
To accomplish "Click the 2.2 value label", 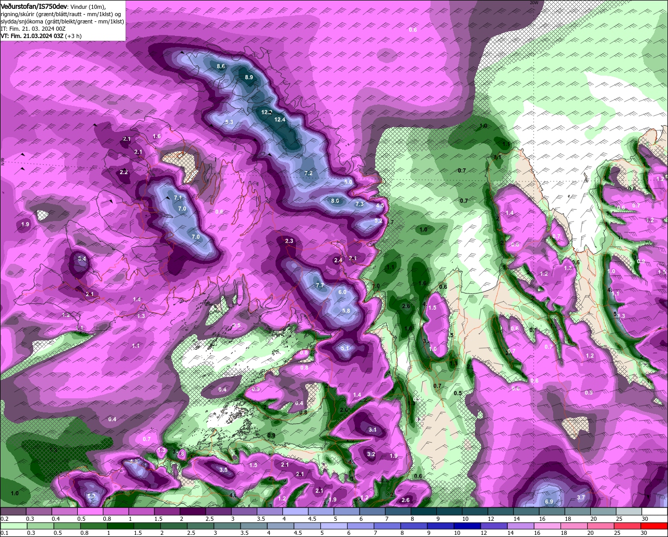I will 124,172.
